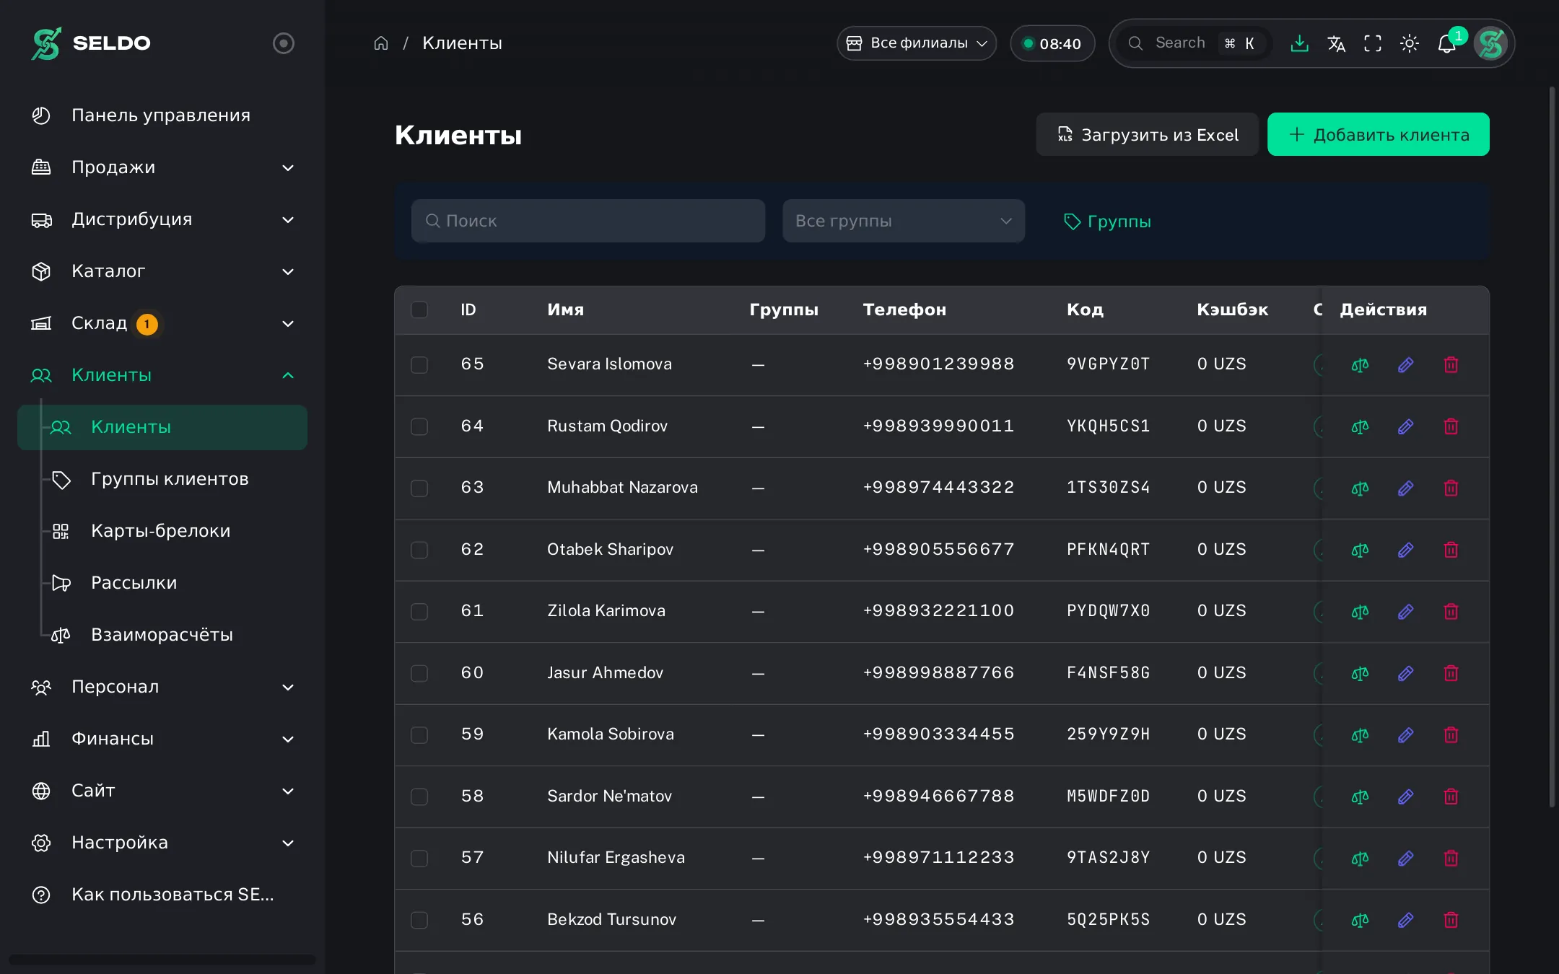Open the user avatar menu
This screenshot has width=1559, height=974.
pos(1491,43)
